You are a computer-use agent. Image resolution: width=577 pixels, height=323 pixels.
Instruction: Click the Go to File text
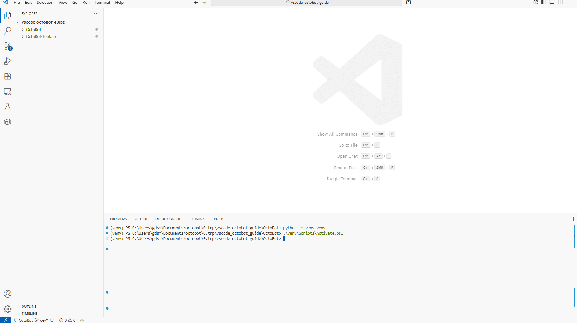348,145
